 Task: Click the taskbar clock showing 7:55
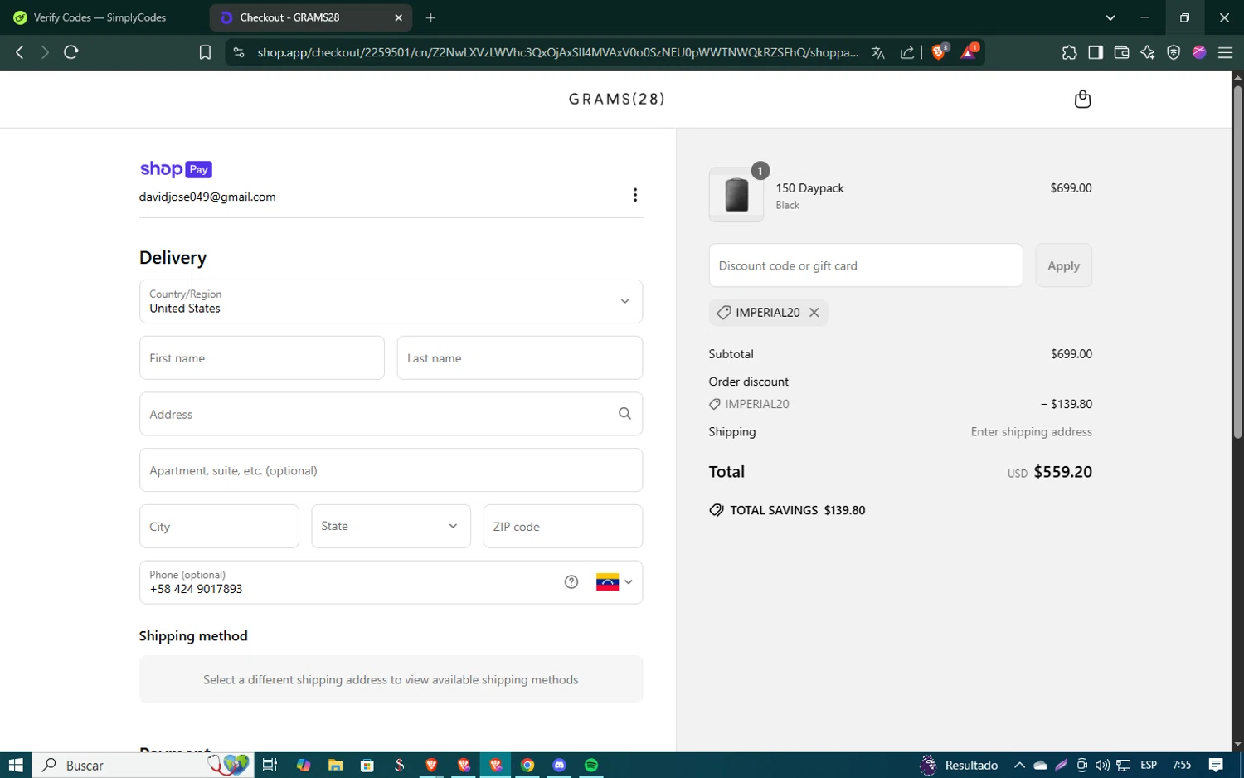click(x=1182, y=765)
